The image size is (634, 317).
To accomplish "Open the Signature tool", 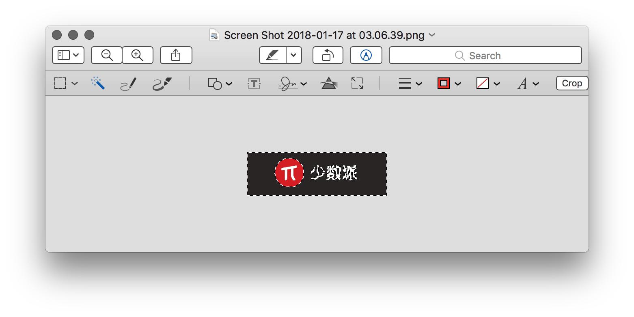I will (x=288, y=84).
